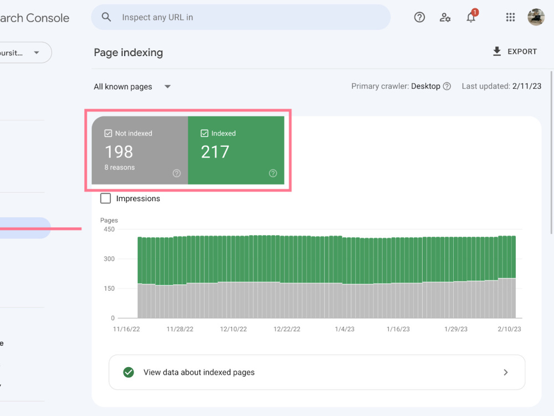The width and height of the screenshot is (554, 416).
Task: Open the property selector dropdown
Action: pyautogui.click(x=35, y=52)
